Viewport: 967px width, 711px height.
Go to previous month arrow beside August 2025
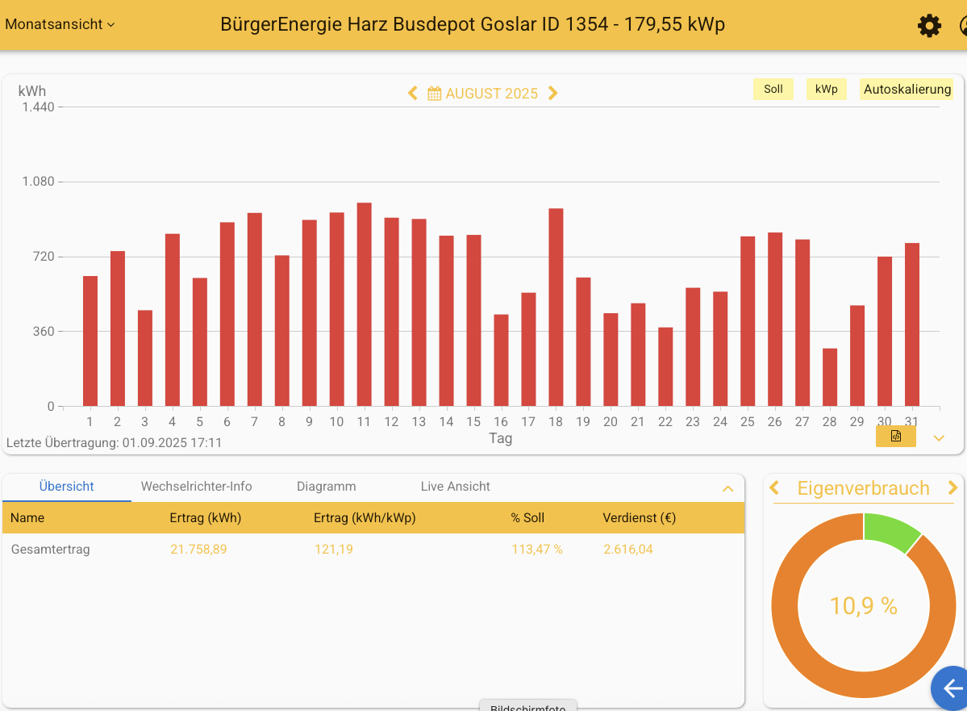pos(413,94)
